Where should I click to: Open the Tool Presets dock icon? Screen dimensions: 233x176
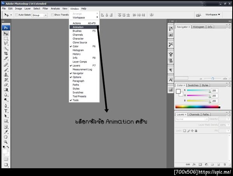pyautogui.click(x=171, y=44)
